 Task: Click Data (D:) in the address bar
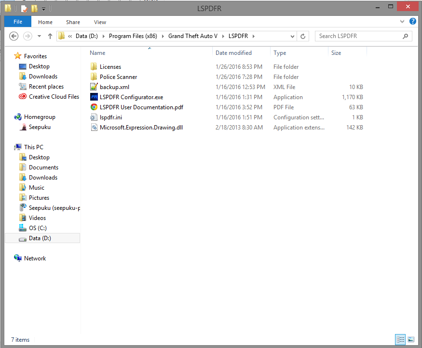[x=87, y=36]
